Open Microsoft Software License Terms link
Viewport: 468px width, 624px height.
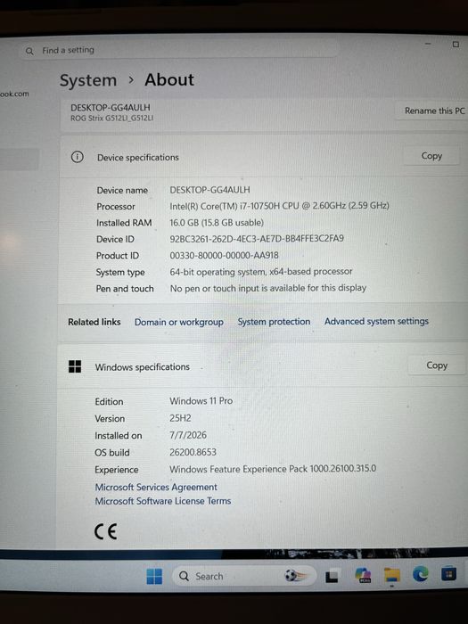pos(163,501)
